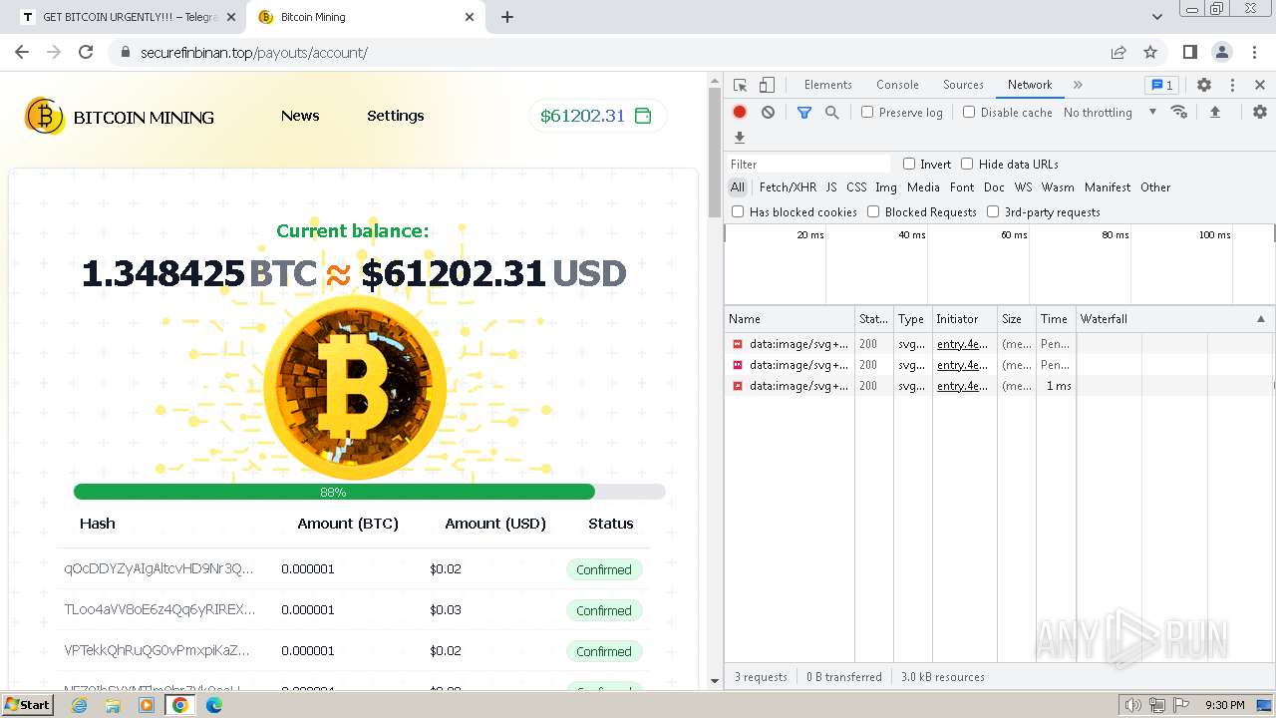
Task: Check 3rd-party requests option
Action: [993, 211]
